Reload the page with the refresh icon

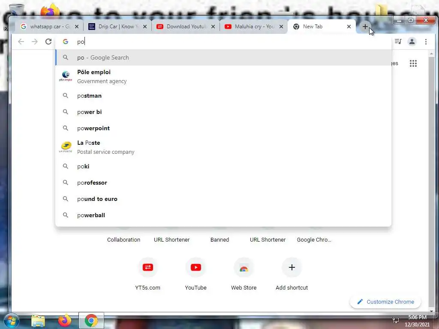pyautogui.click(x=48, y=42)
